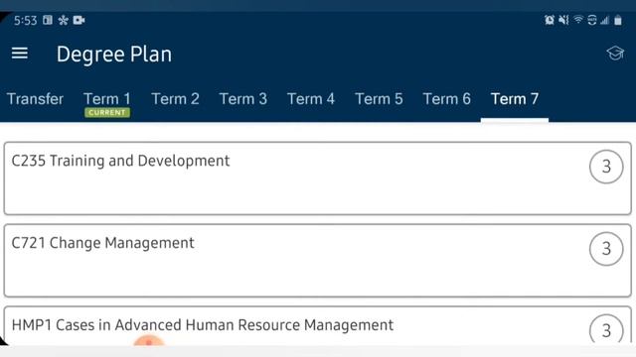Screen dimensions: 636x357
Task: Select the Term 1 current tab
Action: (x=107, y=103)
